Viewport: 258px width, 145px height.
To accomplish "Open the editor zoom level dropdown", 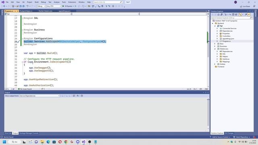I will (8, 89).
